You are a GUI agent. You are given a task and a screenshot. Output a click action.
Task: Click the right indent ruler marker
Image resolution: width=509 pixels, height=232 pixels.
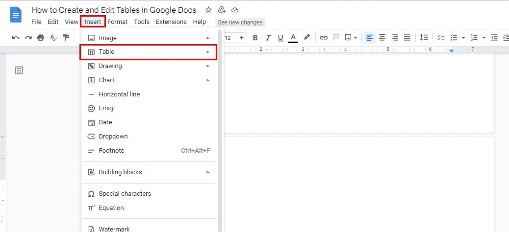[451, 51]
